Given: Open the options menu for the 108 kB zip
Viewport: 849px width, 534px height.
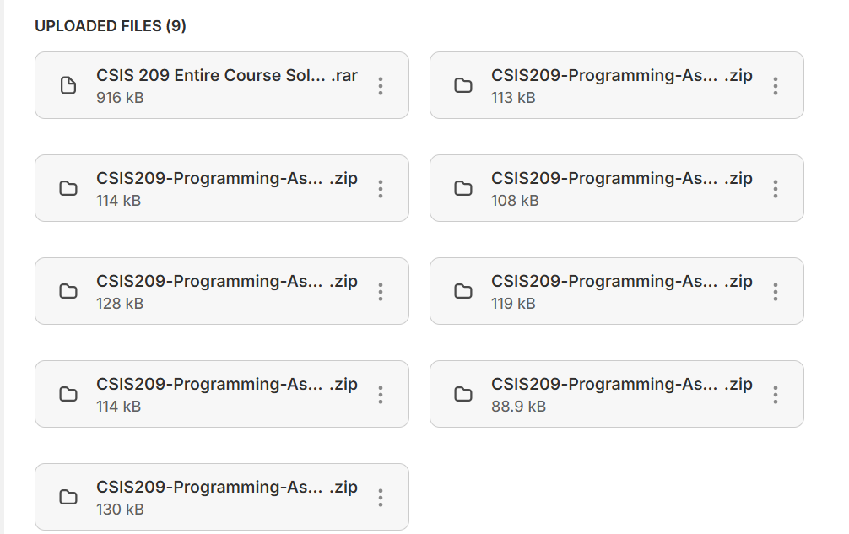Looking at the screenshot, I should (775, 188).
